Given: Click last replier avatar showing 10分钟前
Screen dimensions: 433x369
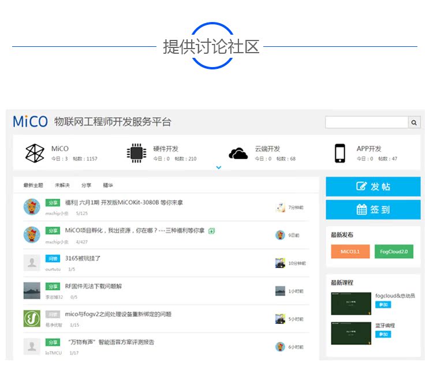Looking at the screenshot, I should coord(280,263).
